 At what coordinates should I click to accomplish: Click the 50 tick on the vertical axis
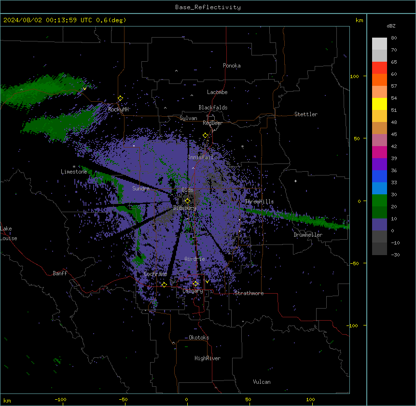357,138
